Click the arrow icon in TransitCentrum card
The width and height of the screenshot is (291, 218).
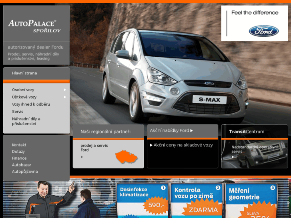(x=233, y=157)
